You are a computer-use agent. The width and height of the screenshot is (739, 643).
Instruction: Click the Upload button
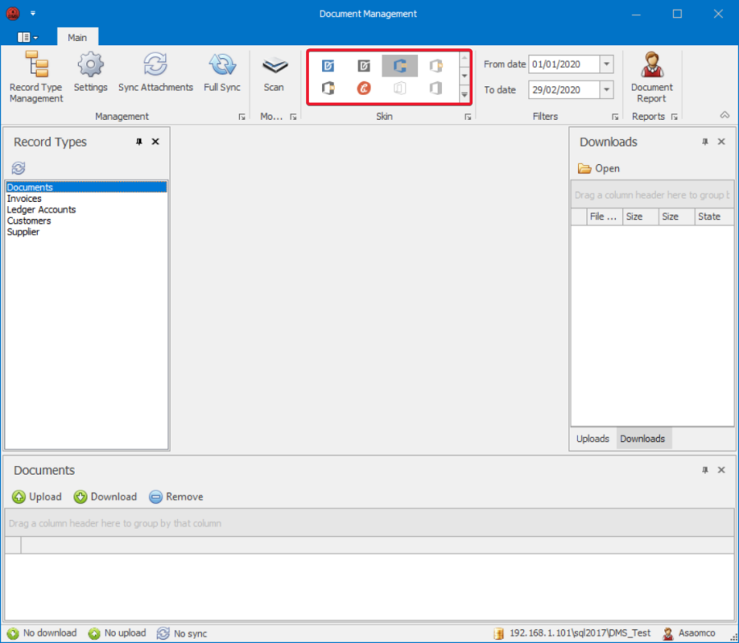tap(37, 496)
